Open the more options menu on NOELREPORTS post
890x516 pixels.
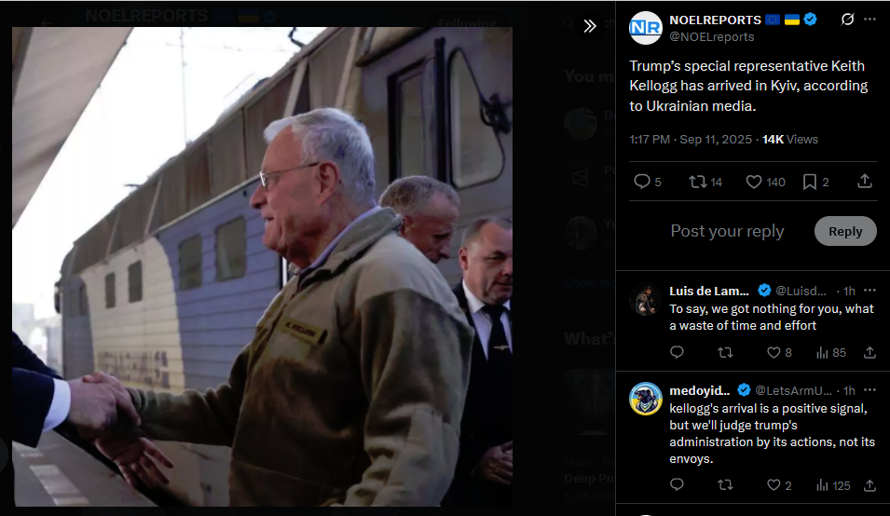point(869,20)
